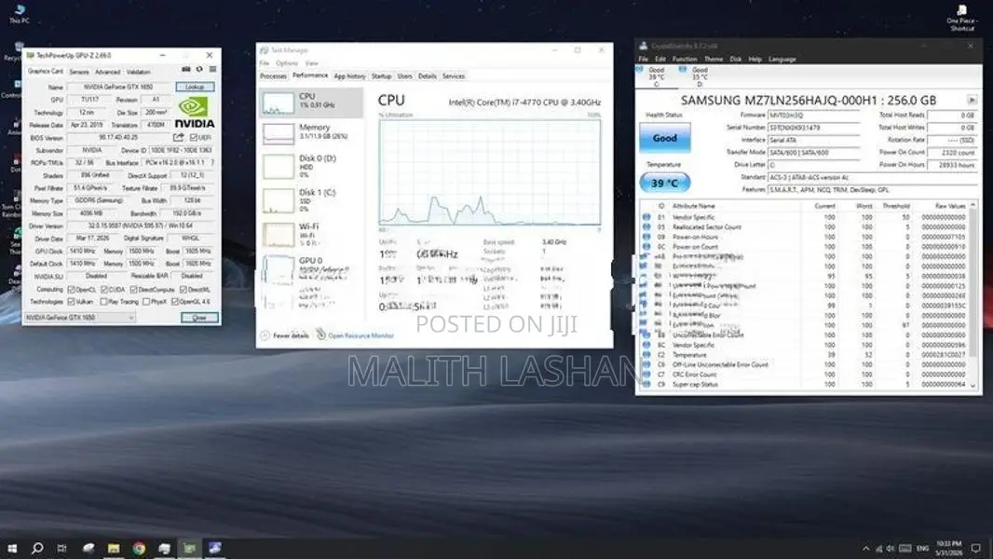Viewport: 993px width, 559px height.
Task: Open the Windows Start menu
Action: (12, 548)
